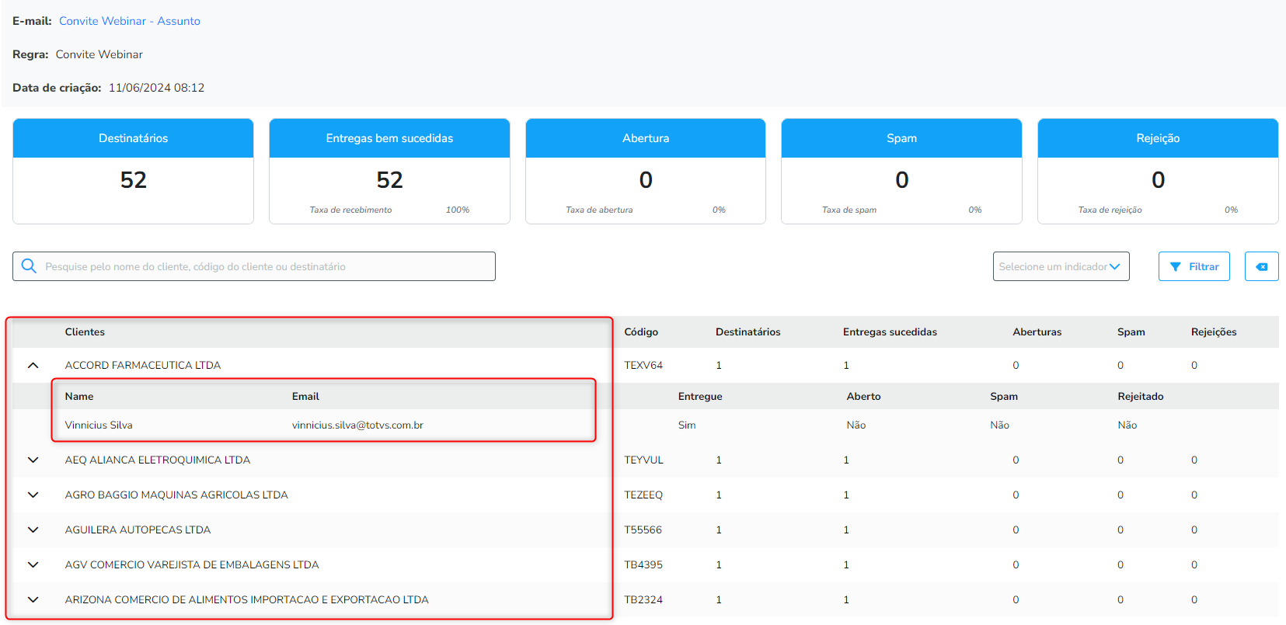Click the search magnifier icon
The image size is (1286, 625).
(x=29, y=266)
